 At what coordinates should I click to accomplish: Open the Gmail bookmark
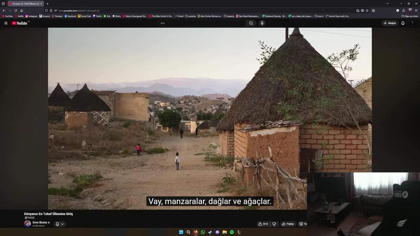pos(179,16)
